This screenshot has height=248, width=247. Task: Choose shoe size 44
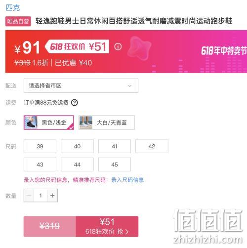click(77, 165)
